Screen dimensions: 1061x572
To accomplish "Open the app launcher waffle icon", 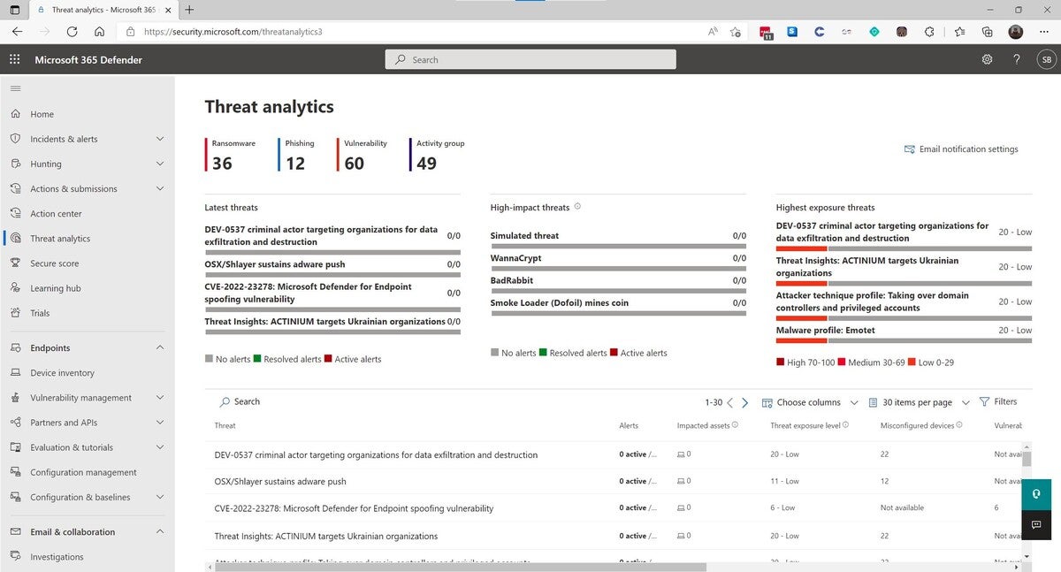I will tap(14, 60).
